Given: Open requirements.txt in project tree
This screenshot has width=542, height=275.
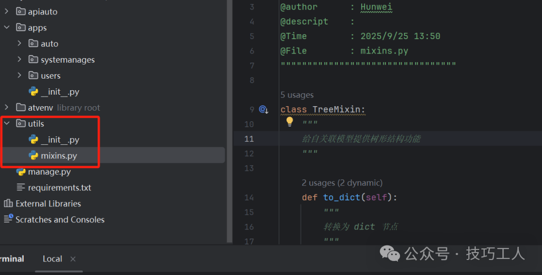Looking at the screenshot, I should tap(59, 188).
